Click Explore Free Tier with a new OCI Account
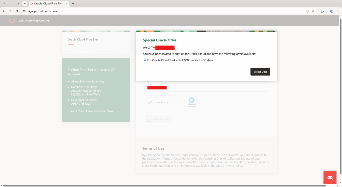The height and width of the screenshot is (187, 342). [92, 72]
